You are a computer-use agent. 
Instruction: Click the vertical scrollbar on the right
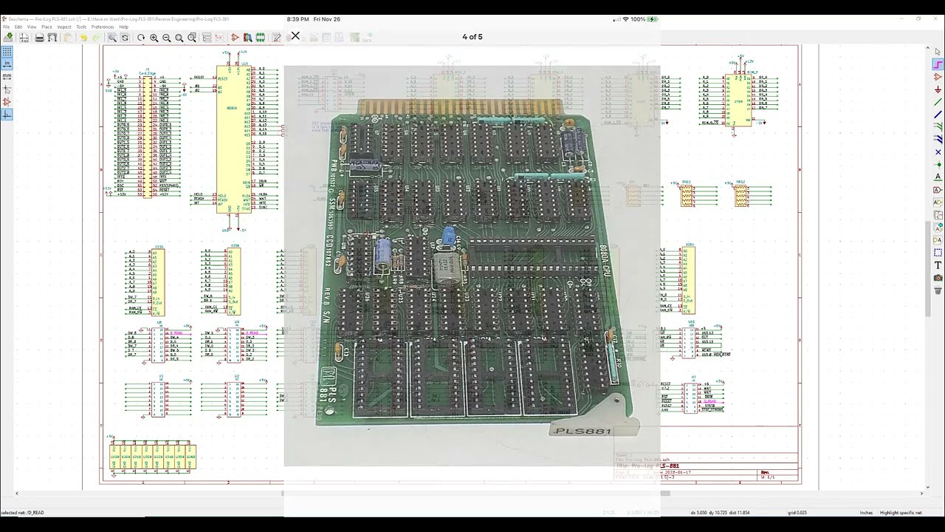[x=929, y=269]
